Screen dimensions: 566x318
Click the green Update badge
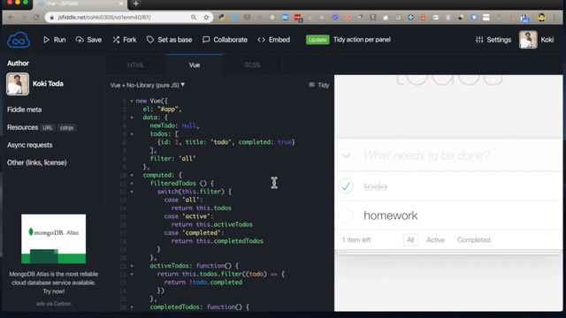click(x=317, y=40)
